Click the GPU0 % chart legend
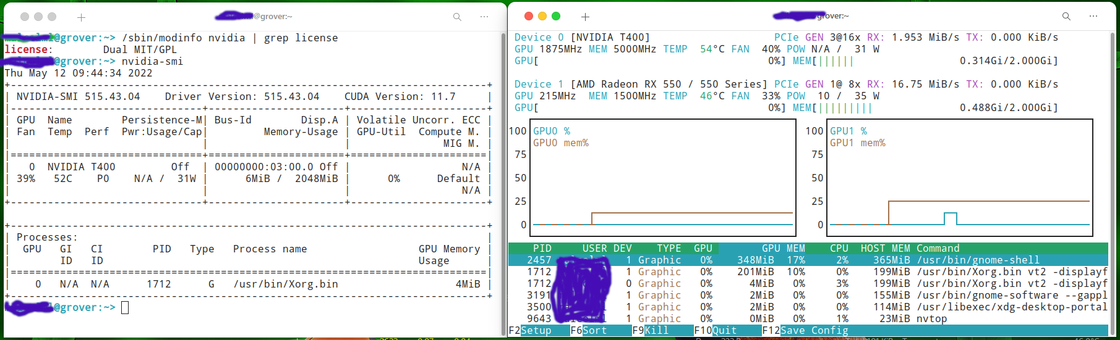The height and width of the screenshot is (340, 1120). [x=552, y=131]
